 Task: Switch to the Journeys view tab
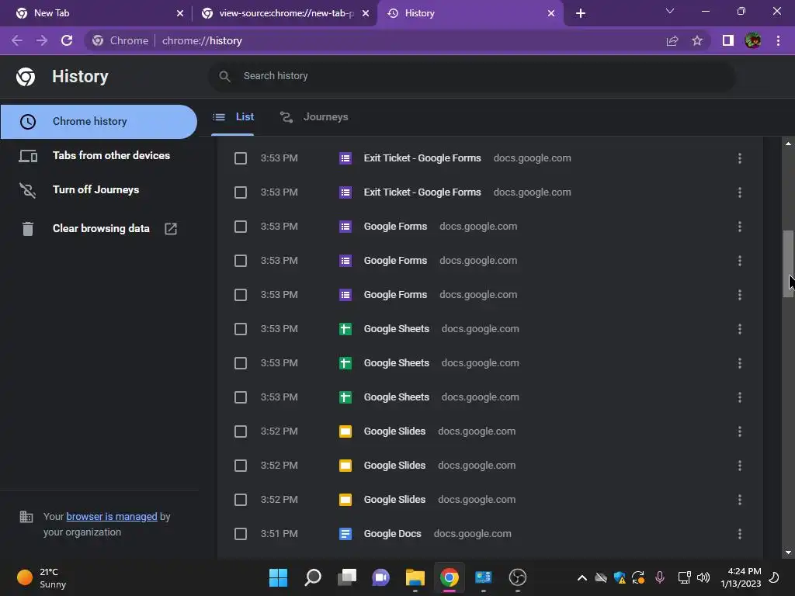(x=314, y=117)
